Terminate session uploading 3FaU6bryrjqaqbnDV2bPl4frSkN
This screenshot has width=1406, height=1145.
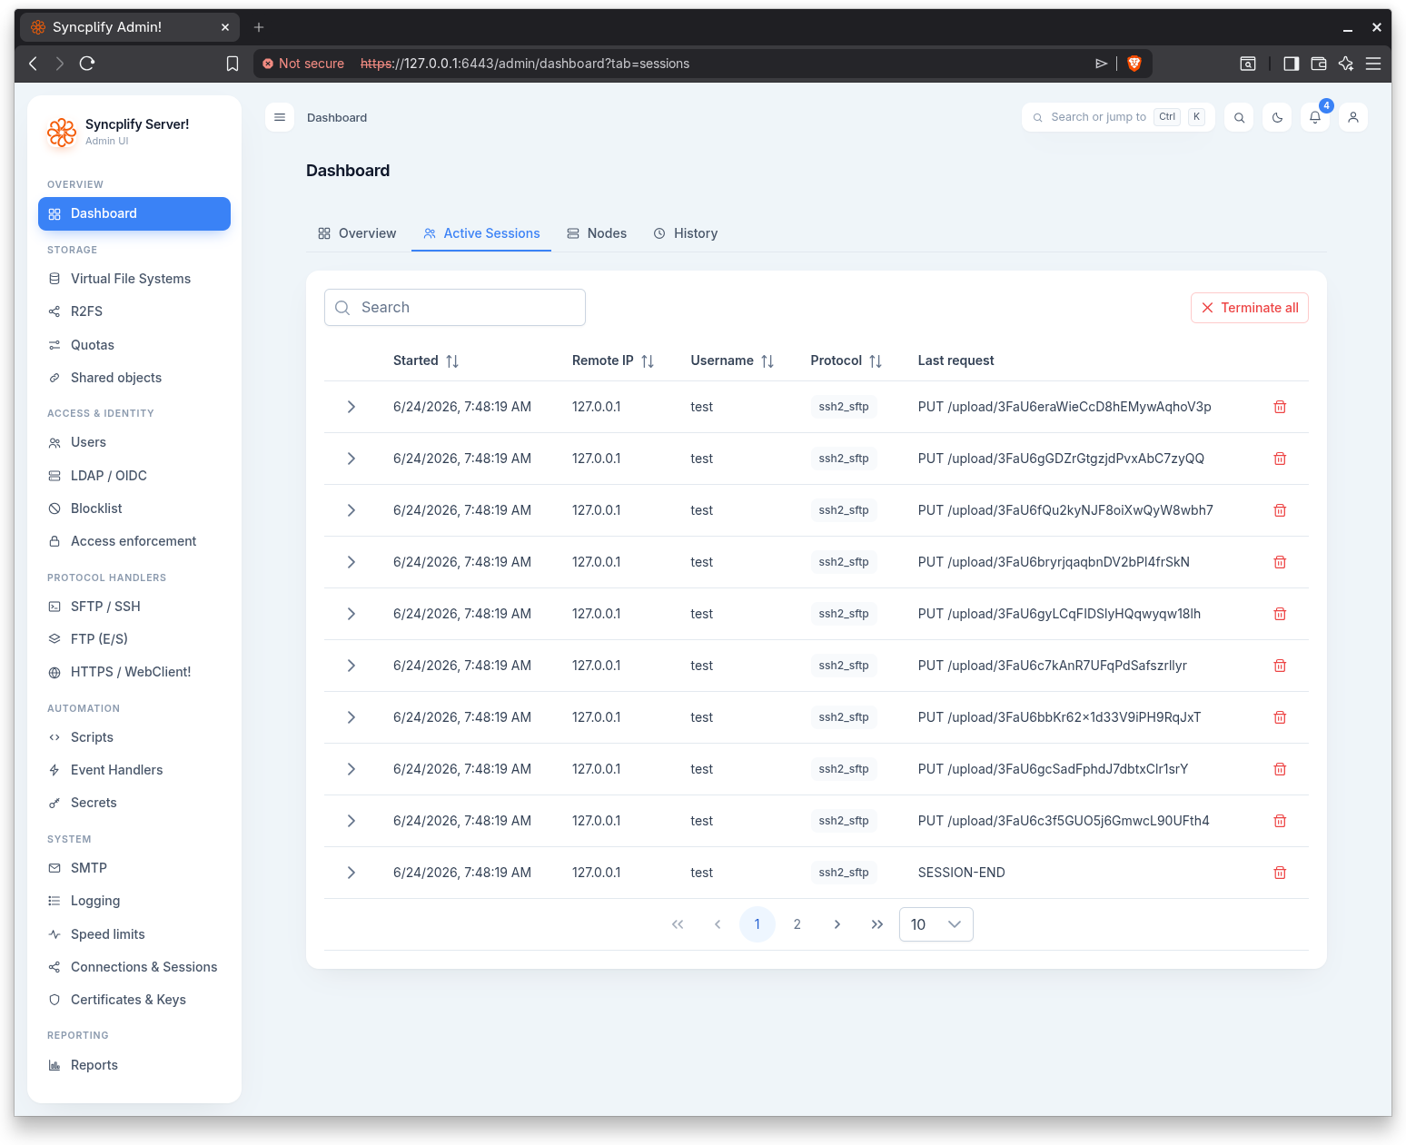click(1280, 562)
